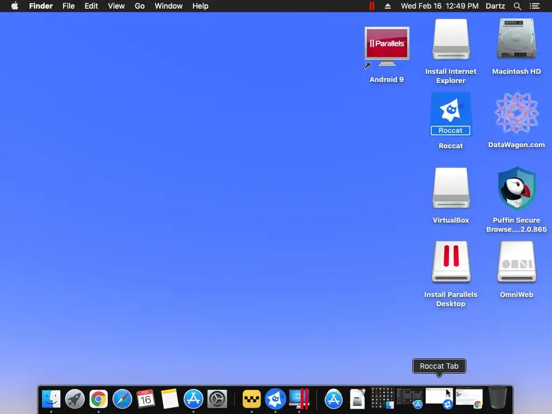This screenshot has height=414, width=552.
Task: Open App Store folder stack right of divider
Action: tap(333, 399)
